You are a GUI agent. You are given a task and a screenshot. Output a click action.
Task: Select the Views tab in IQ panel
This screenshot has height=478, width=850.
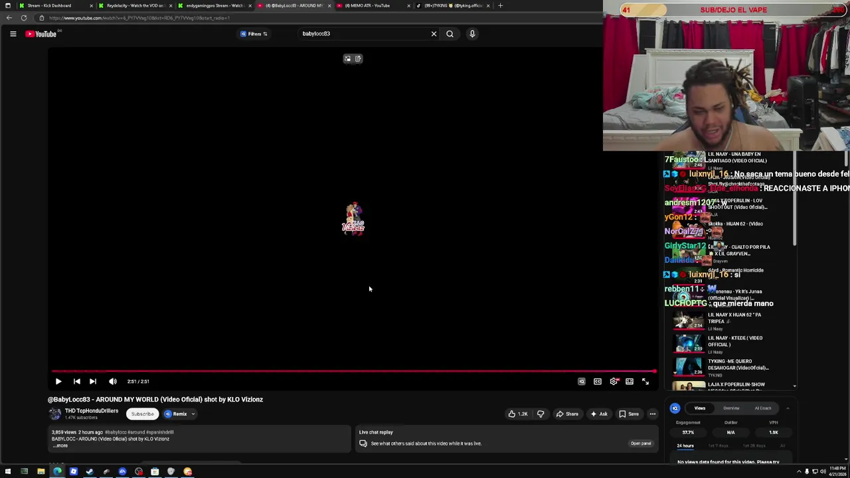700,408
